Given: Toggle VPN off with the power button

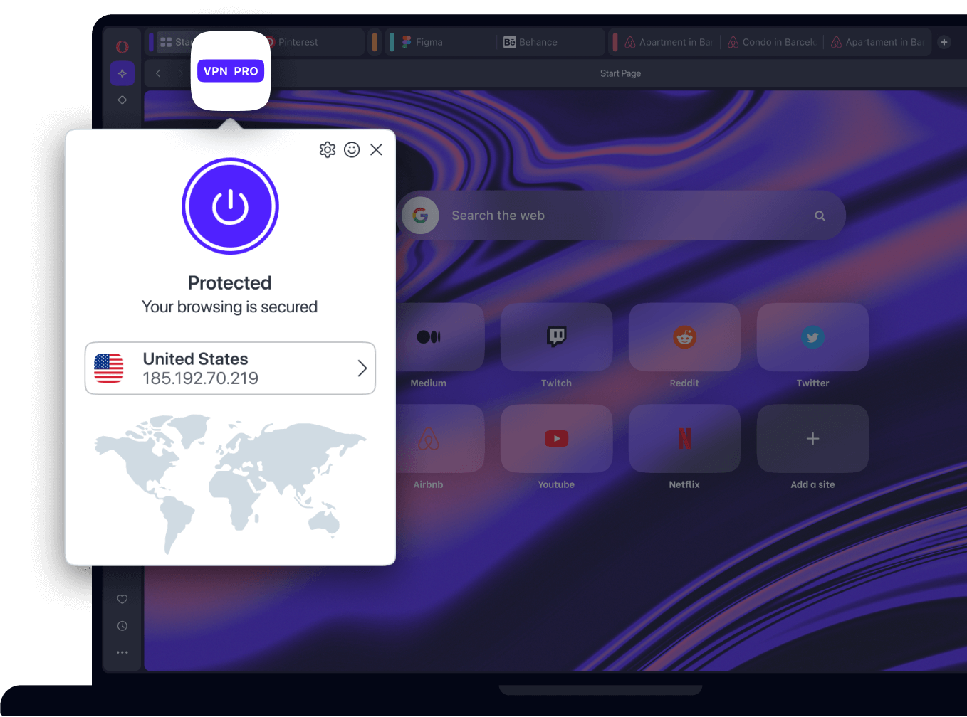Looking at the screenshot, I should 230,206.
